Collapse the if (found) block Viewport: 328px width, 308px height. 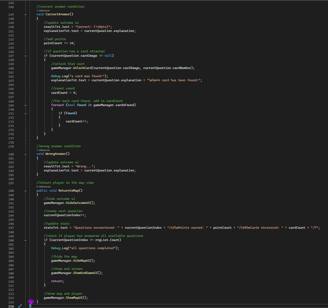26,113
